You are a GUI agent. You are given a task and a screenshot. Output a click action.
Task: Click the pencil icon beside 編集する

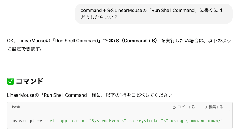(x=206, y=107)
